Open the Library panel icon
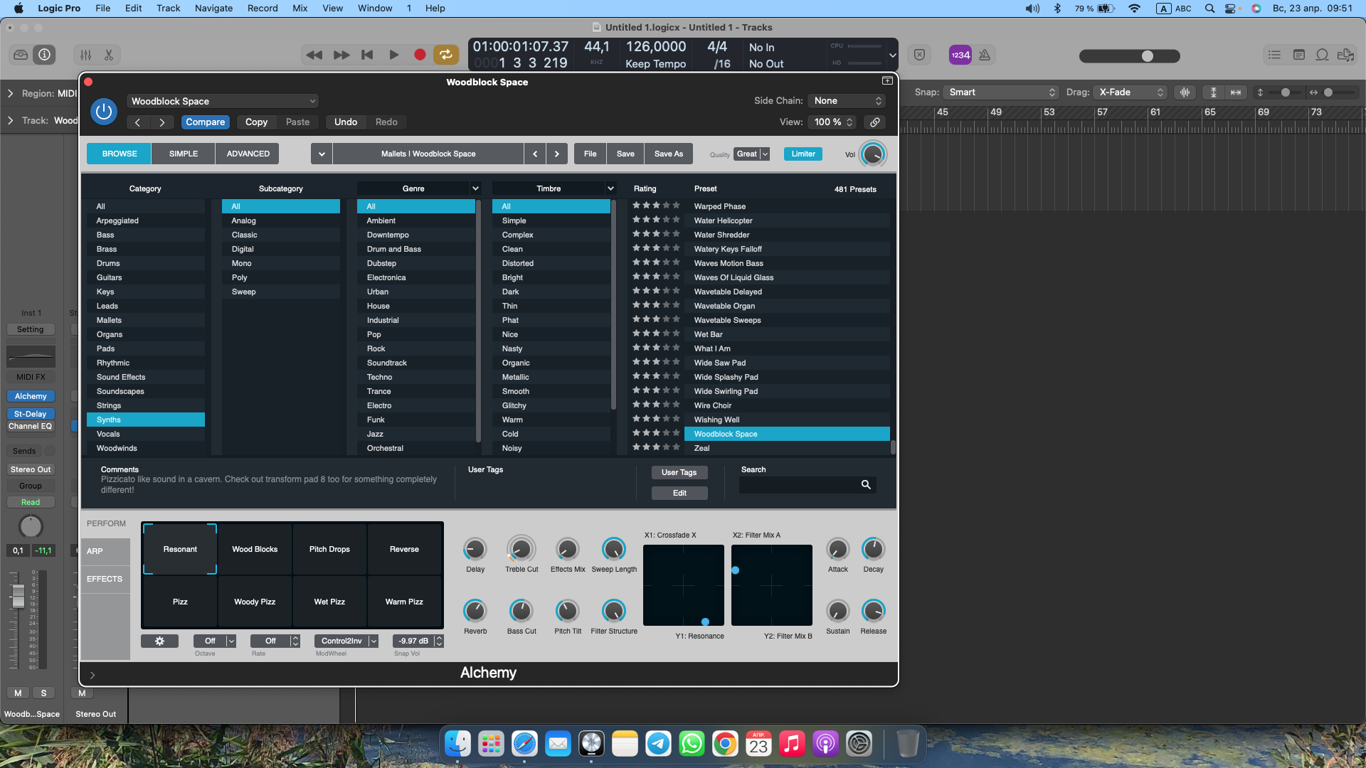This screenshot has width=1366, height=768. click(x=21, y=55)
